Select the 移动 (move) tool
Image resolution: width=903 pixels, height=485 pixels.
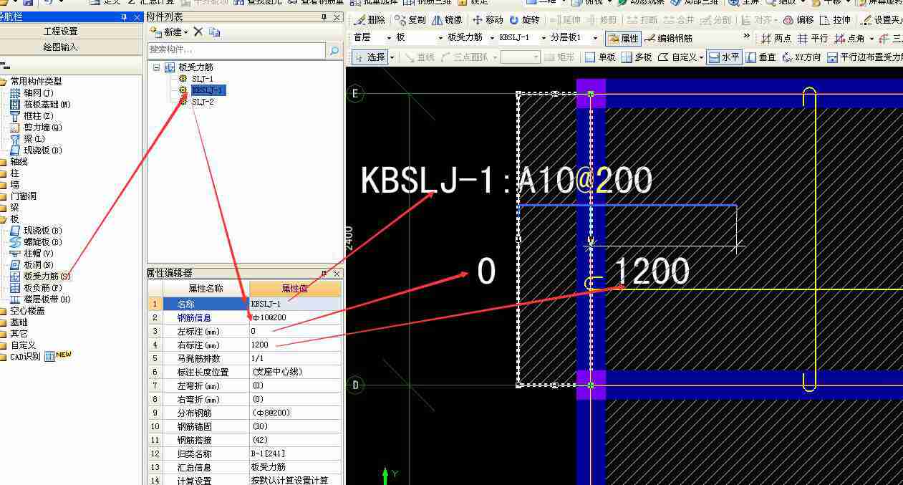click(x=488, y=20)
